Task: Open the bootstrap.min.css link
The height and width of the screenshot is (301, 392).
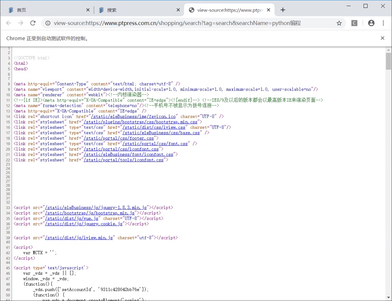Action: (x=141, y=122)
